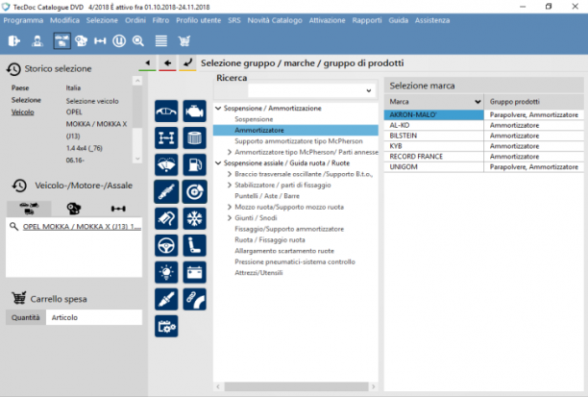This screenshot has height=397, width=588.
Task: Click the return arrow with yellow underline
Action: 187,63
